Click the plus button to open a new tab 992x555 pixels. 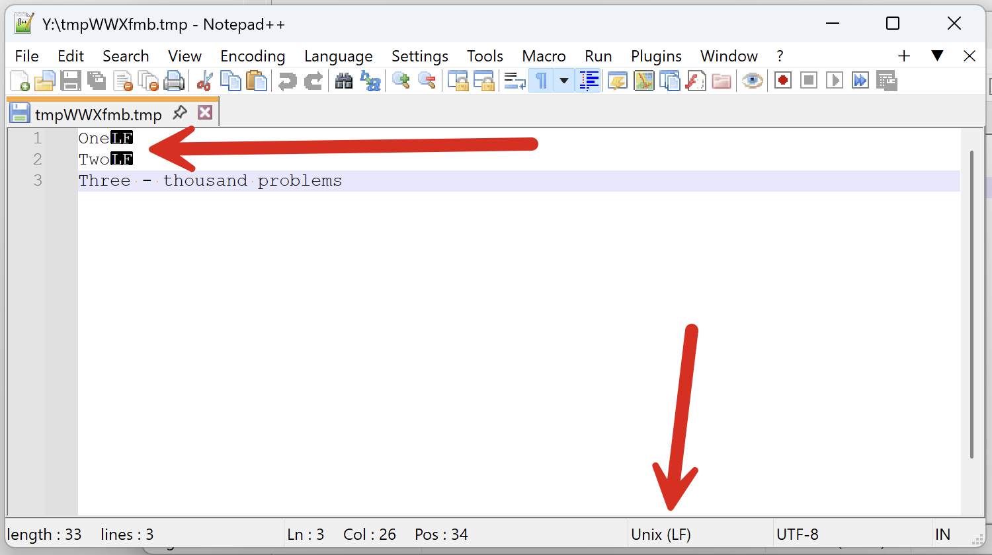[903, 55]
